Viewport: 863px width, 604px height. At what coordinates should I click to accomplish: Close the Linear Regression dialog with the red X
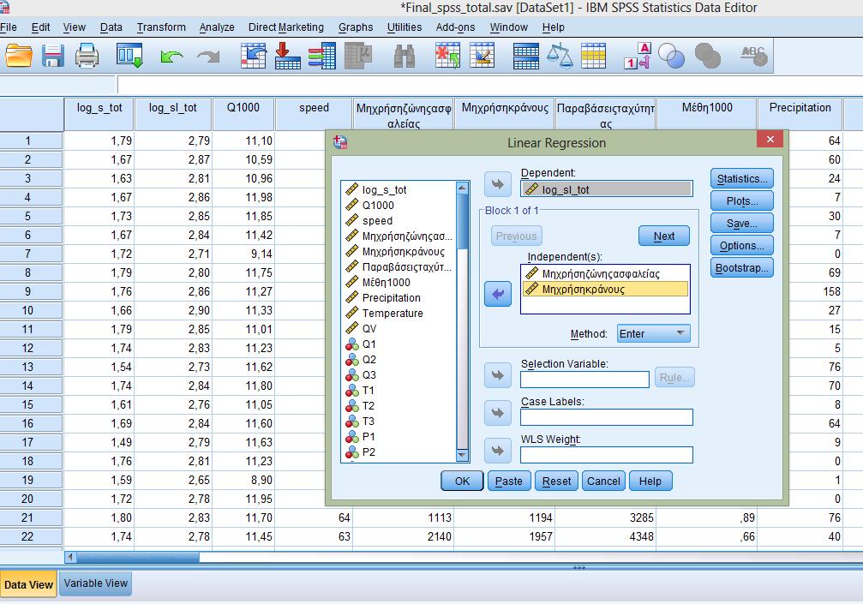point(770,139)
